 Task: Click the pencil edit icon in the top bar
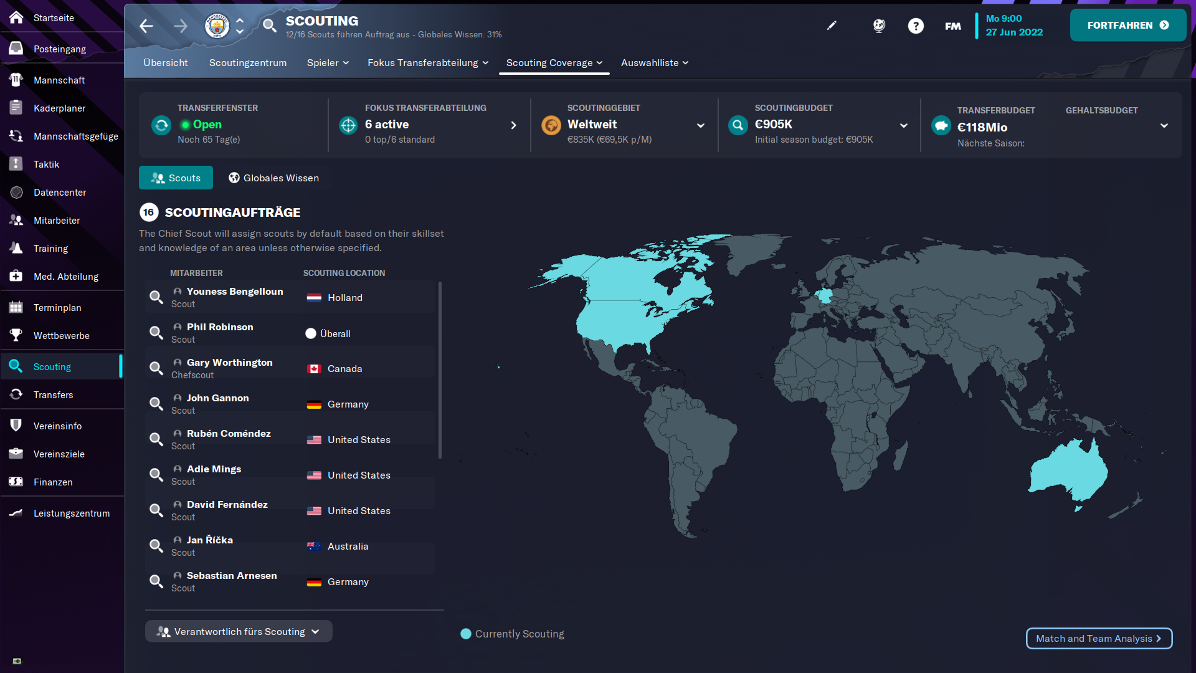click(832, 26)
